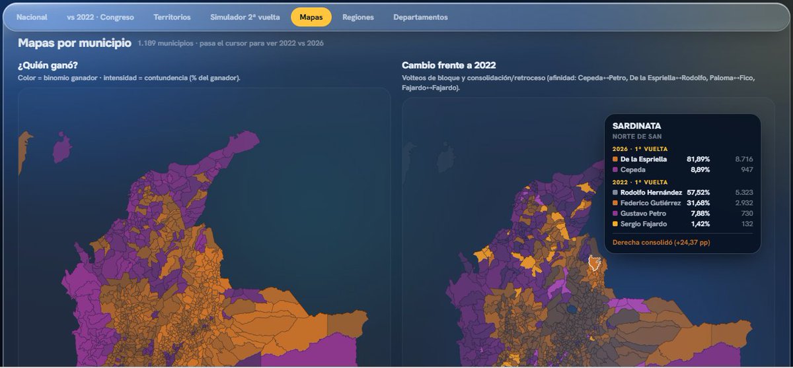This screenshot has height=368, width=793.
Task: Click the 'Mapas por municipio' heading
Action: click(x=75, y=43)
